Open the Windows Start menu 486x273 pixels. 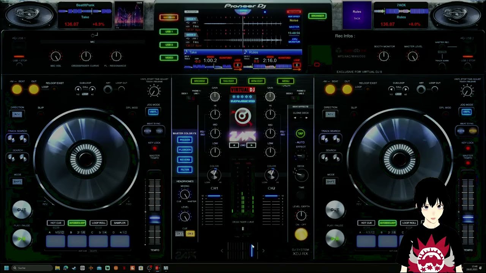(x=6, y=268)
